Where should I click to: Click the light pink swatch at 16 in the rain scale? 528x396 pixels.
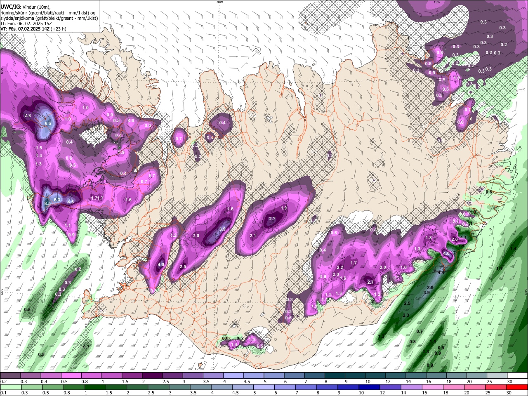433,387
